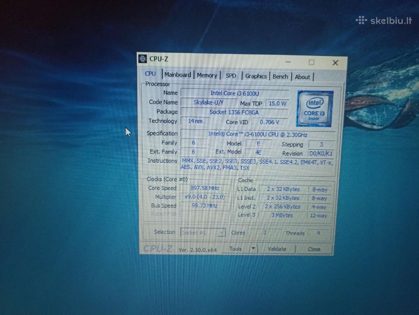
Task: Select the SPD tab
Action: pyautogui.click(x=231, y=76)
